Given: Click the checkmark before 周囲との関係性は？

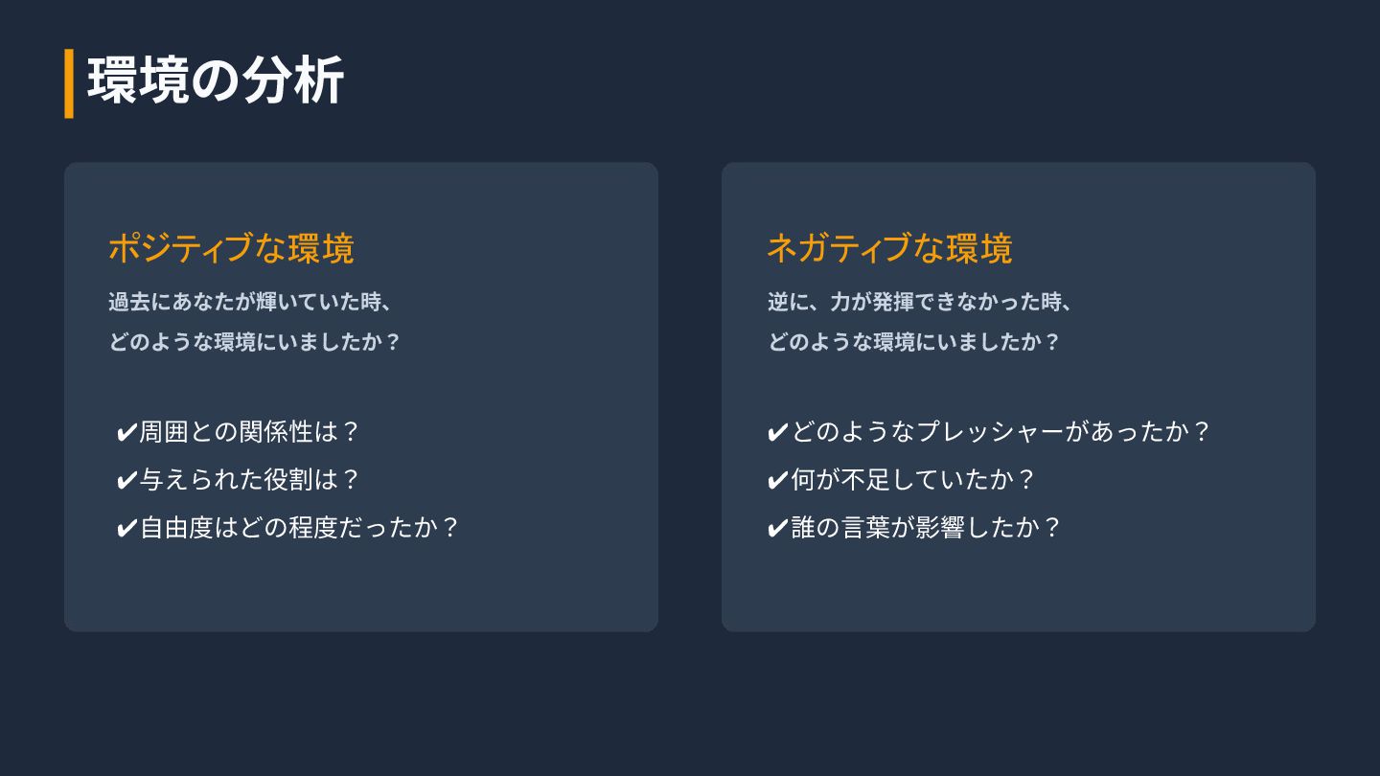Looking at the screenshot, I should pyautogui.click(x=126, y=433).
